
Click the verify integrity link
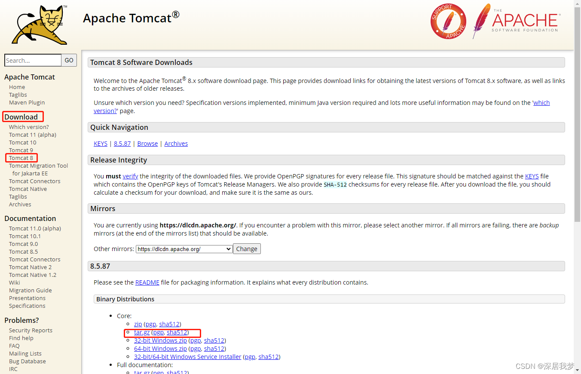tap(130, 176)
